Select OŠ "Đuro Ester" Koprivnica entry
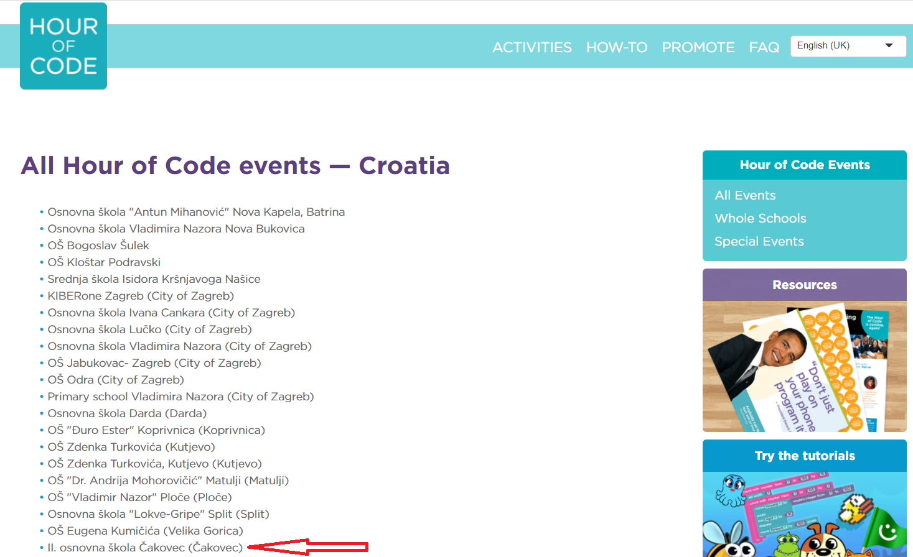Viewport: 913px width, 557px height. [x=156, y=430]
